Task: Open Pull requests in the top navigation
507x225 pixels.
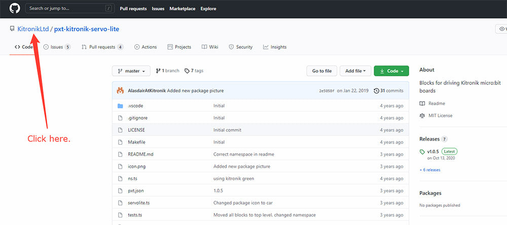Action: [133, 9]
